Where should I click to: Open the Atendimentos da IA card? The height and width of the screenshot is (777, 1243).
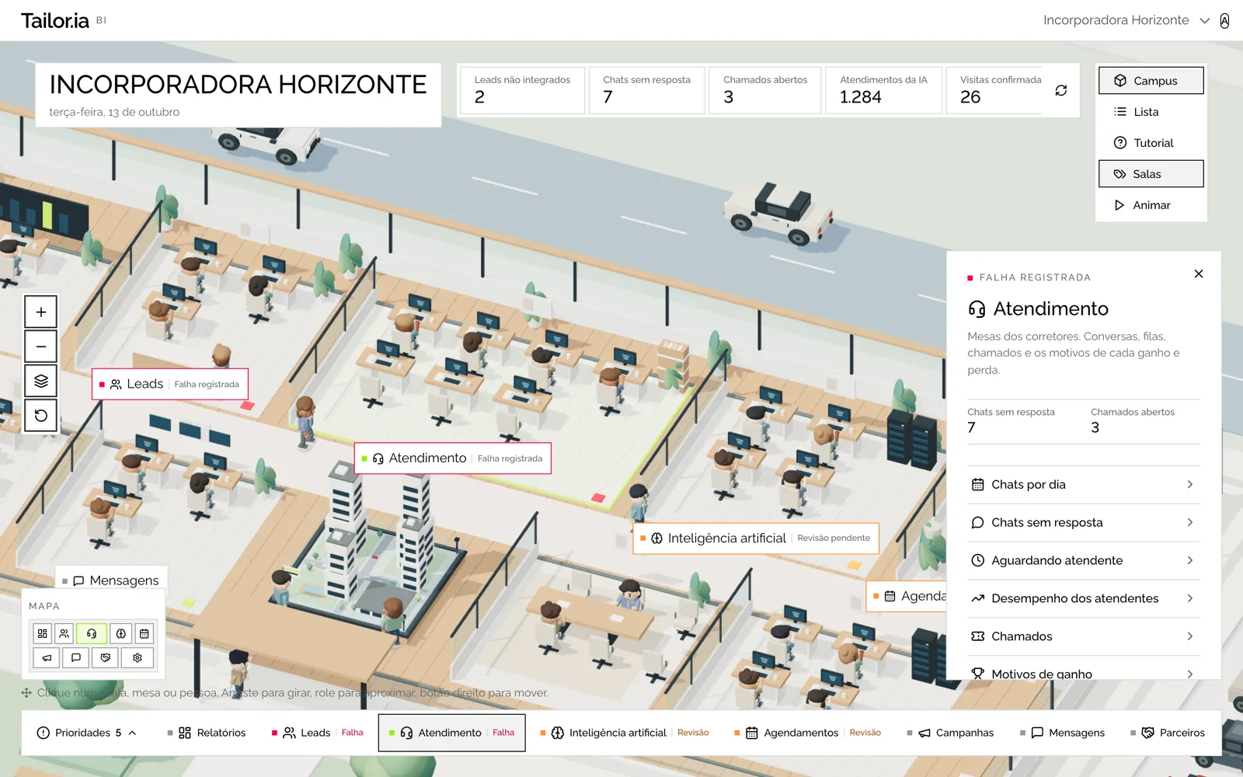(x=883, y=90)
